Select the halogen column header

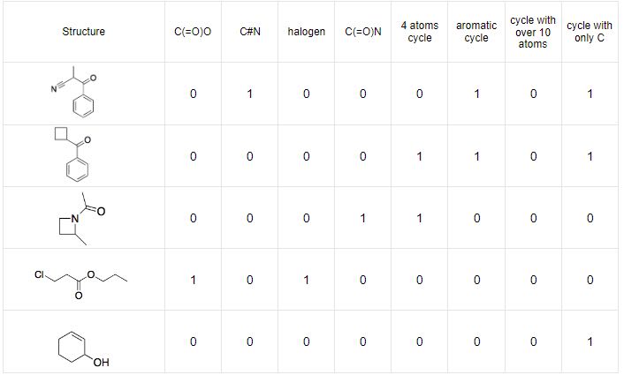pyautogui.click(x=306, y=32)
